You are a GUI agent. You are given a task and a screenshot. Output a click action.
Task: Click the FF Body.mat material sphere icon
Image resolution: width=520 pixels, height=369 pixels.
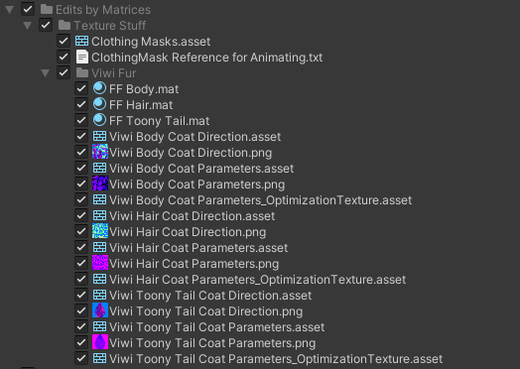point(99,88)
